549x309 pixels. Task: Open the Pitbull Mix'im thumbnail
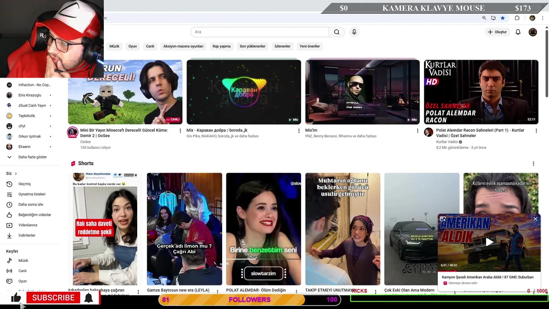[x=362, y=92]
